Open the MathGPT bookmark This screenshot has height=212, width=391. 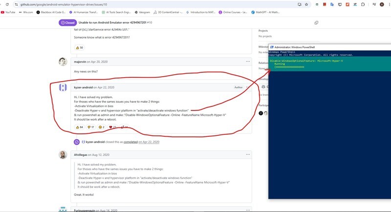[265, 12]
